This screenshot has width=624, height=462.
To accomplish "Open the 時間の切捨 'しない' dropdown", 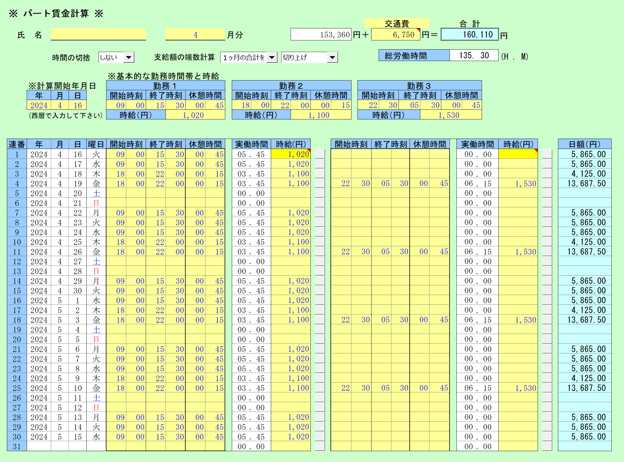I will point(129,58).
